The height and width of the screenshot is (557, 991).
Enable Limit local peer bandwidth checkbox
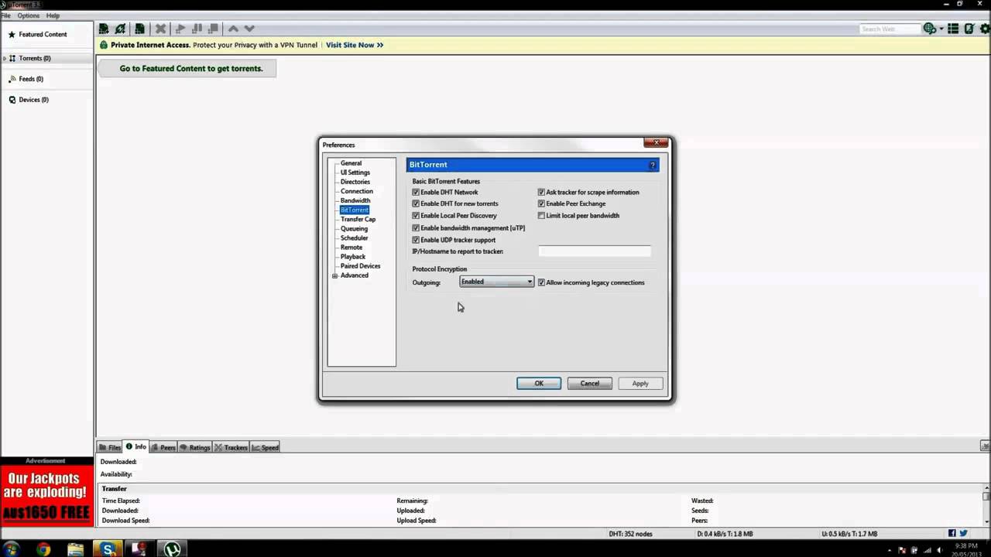[541, 216]
